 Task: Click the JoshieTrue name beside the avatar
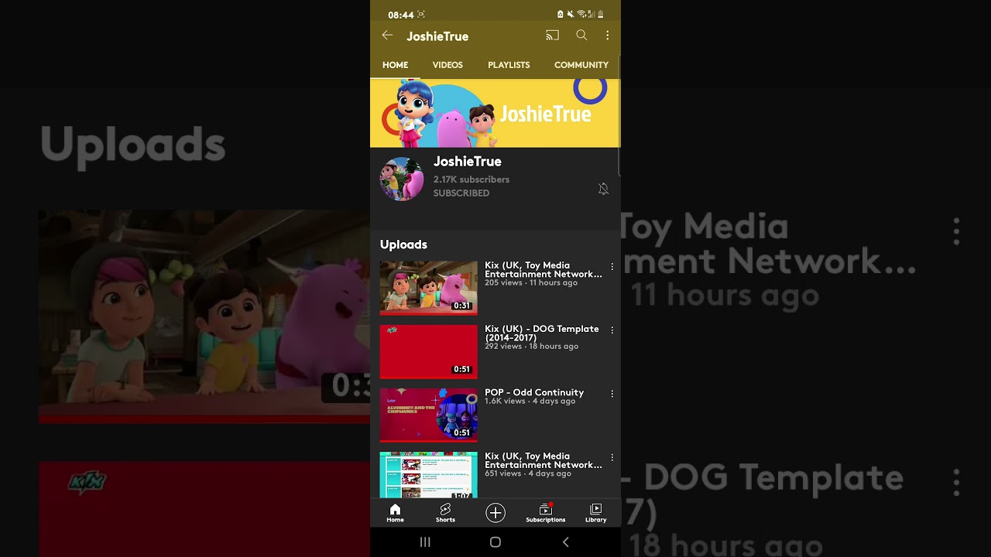coord(468,162)
